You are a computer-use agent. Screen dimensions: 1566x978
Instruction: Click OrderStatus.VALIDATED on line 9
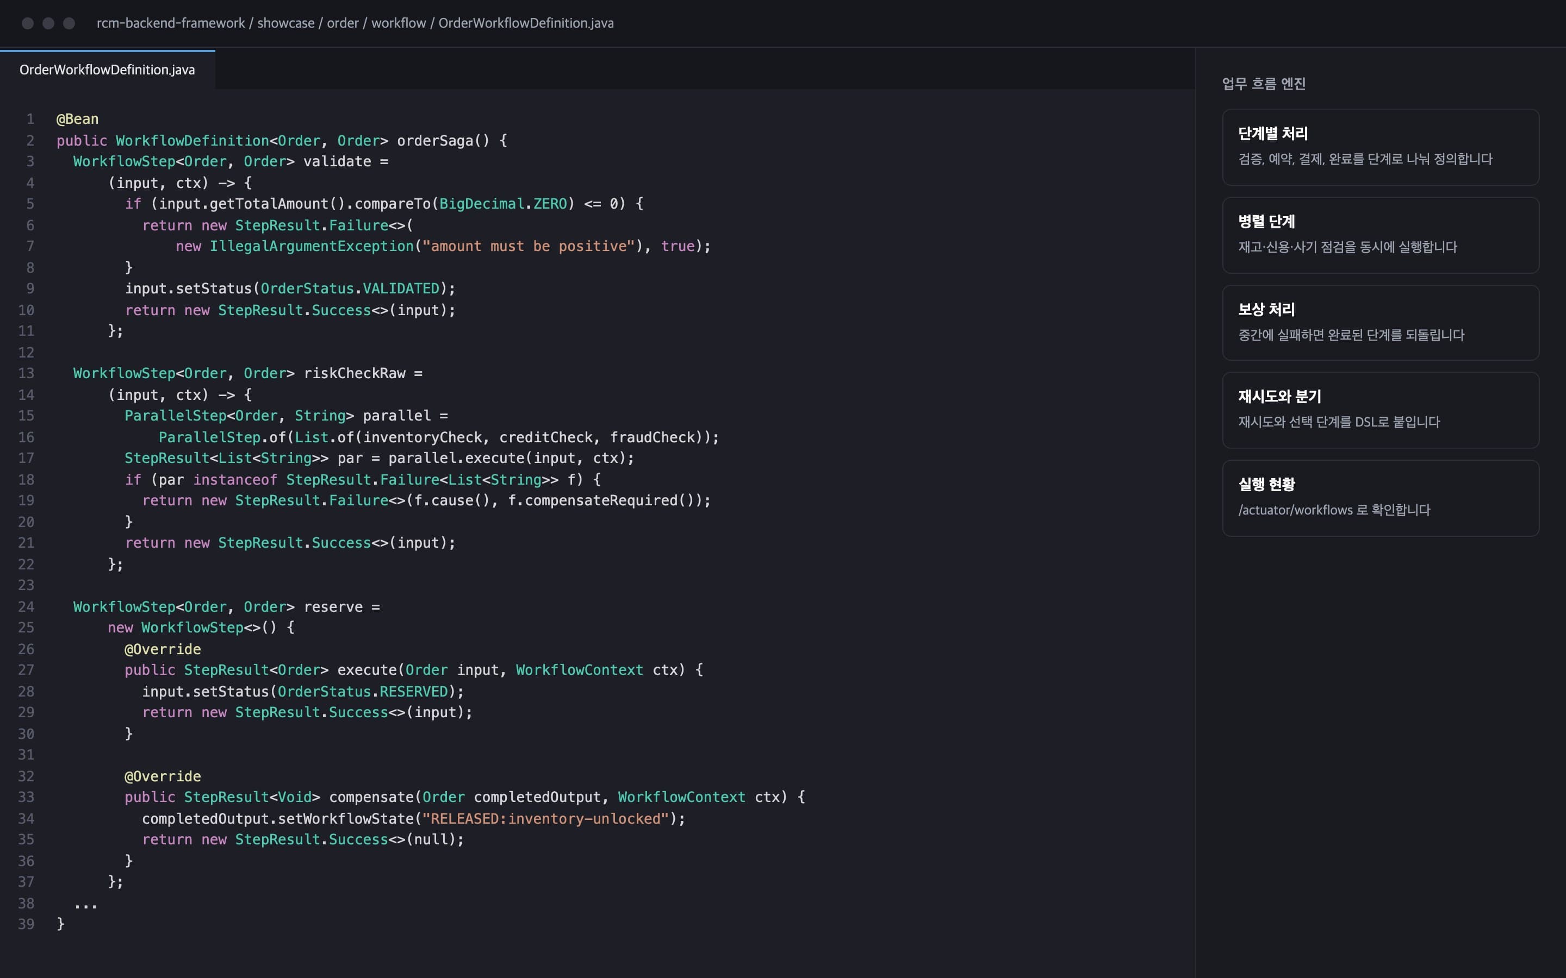[x=350, y=289]
